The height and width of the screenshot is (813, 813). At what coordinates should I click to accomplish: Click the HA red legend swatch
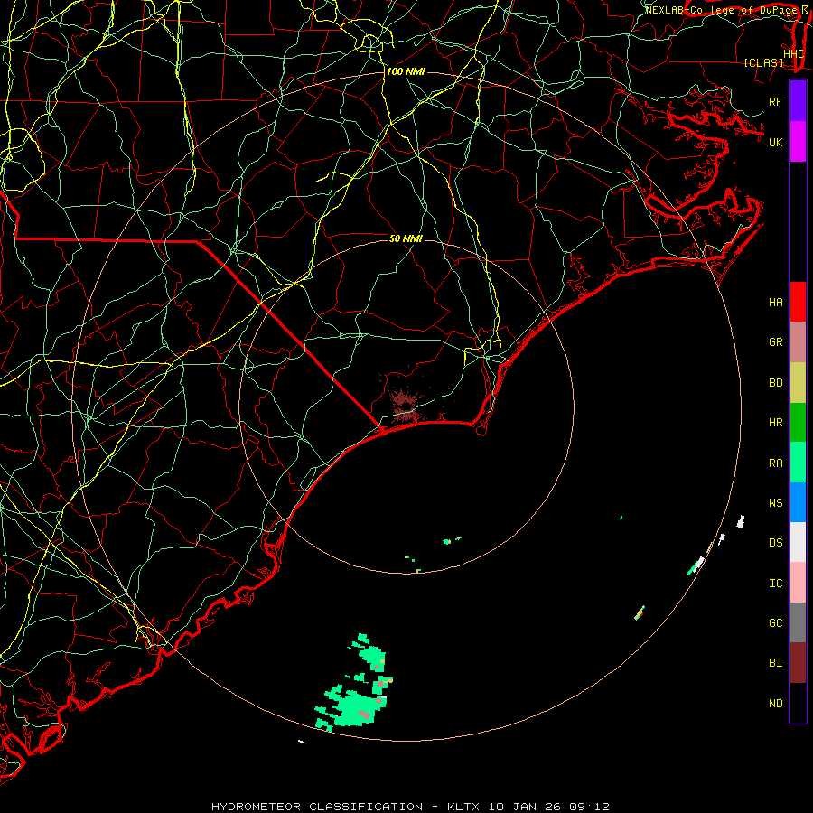point(798,302)
